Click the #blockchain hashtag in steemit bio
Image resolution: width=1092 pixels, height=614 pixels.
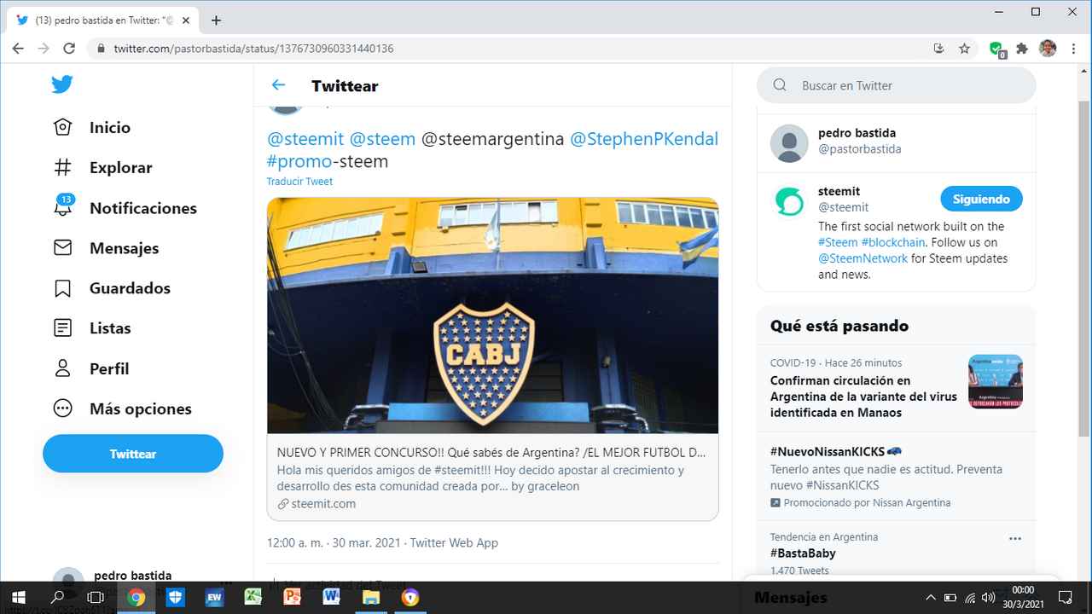tap(893, 242)
